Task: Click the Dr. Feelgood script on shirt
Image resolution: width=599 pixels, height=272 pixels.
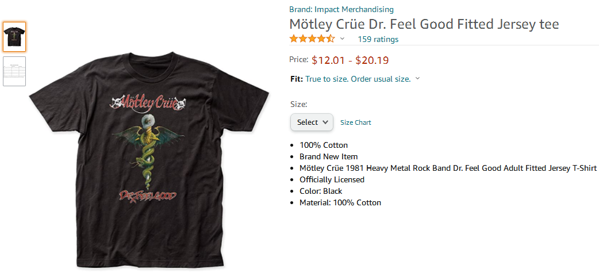Action: coord(148,196)
